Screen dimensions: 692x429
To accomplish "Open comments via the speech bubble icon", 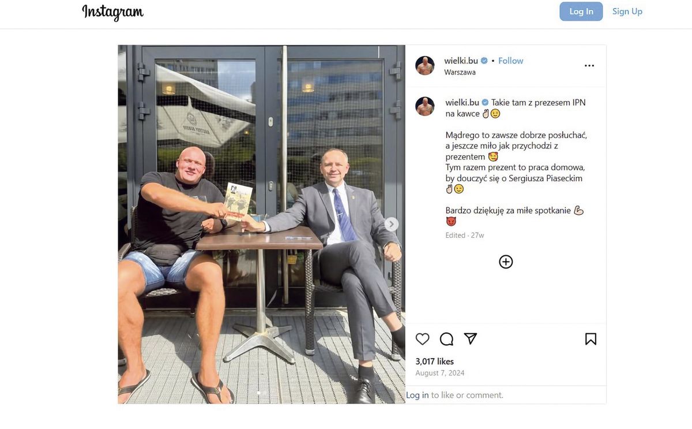I will click(x=447, y=339).
